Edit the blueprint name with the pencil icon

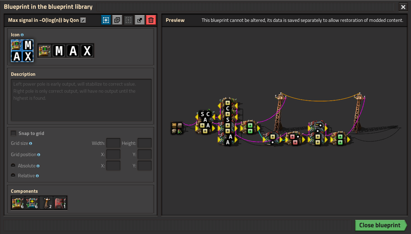(x=83, y=20)
